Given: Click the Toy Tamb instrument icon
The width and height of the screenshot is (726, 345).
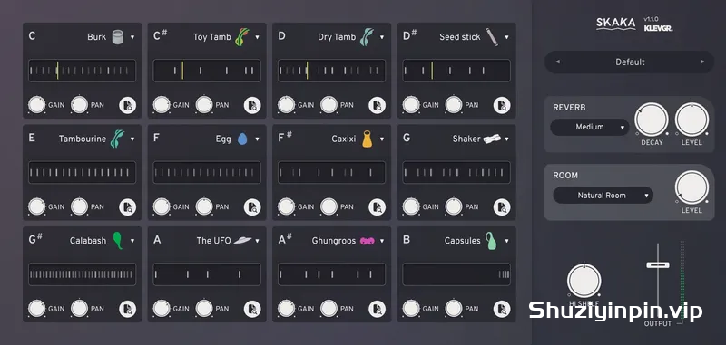Looking at the screenshot, I should (x=241, y=37).
